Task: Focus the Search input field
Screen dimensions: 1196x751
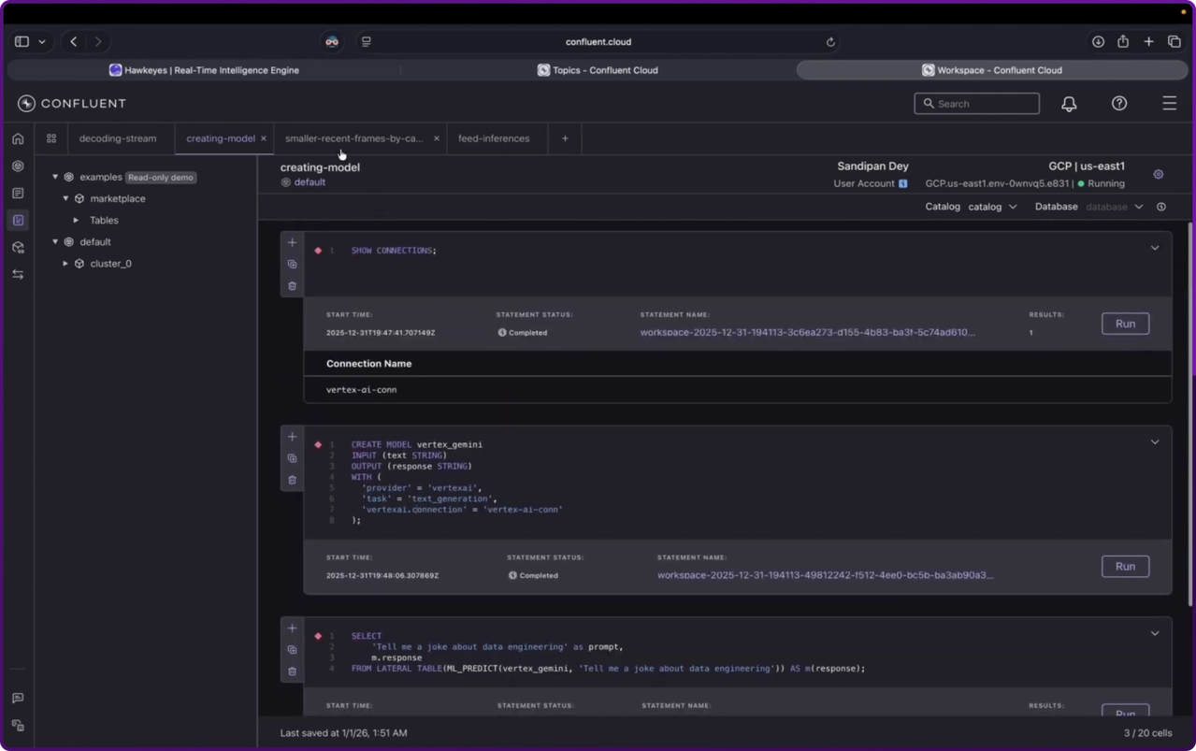Action: coord(976,104)
